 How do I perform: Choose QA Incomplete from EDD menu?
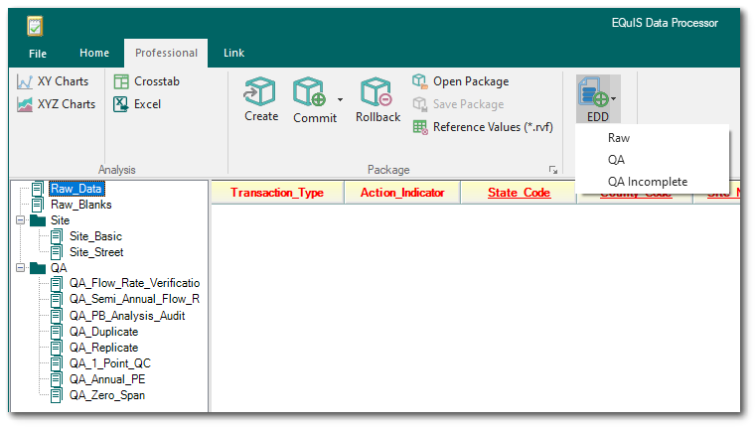click(647, 182)
